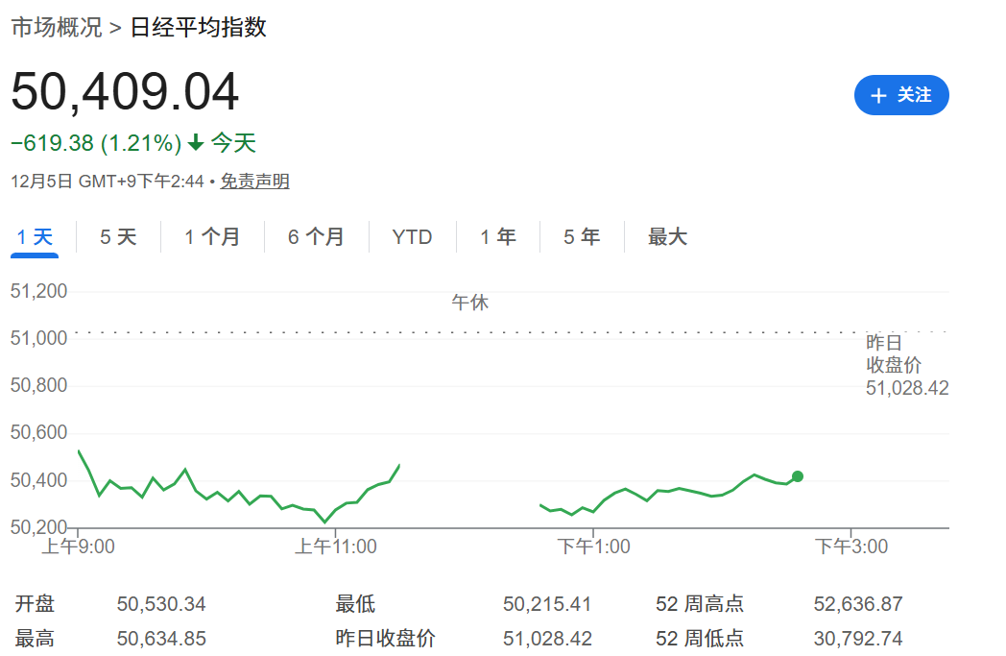
Task: Select the currently active 1天 tab
Action: pos(34,236)
